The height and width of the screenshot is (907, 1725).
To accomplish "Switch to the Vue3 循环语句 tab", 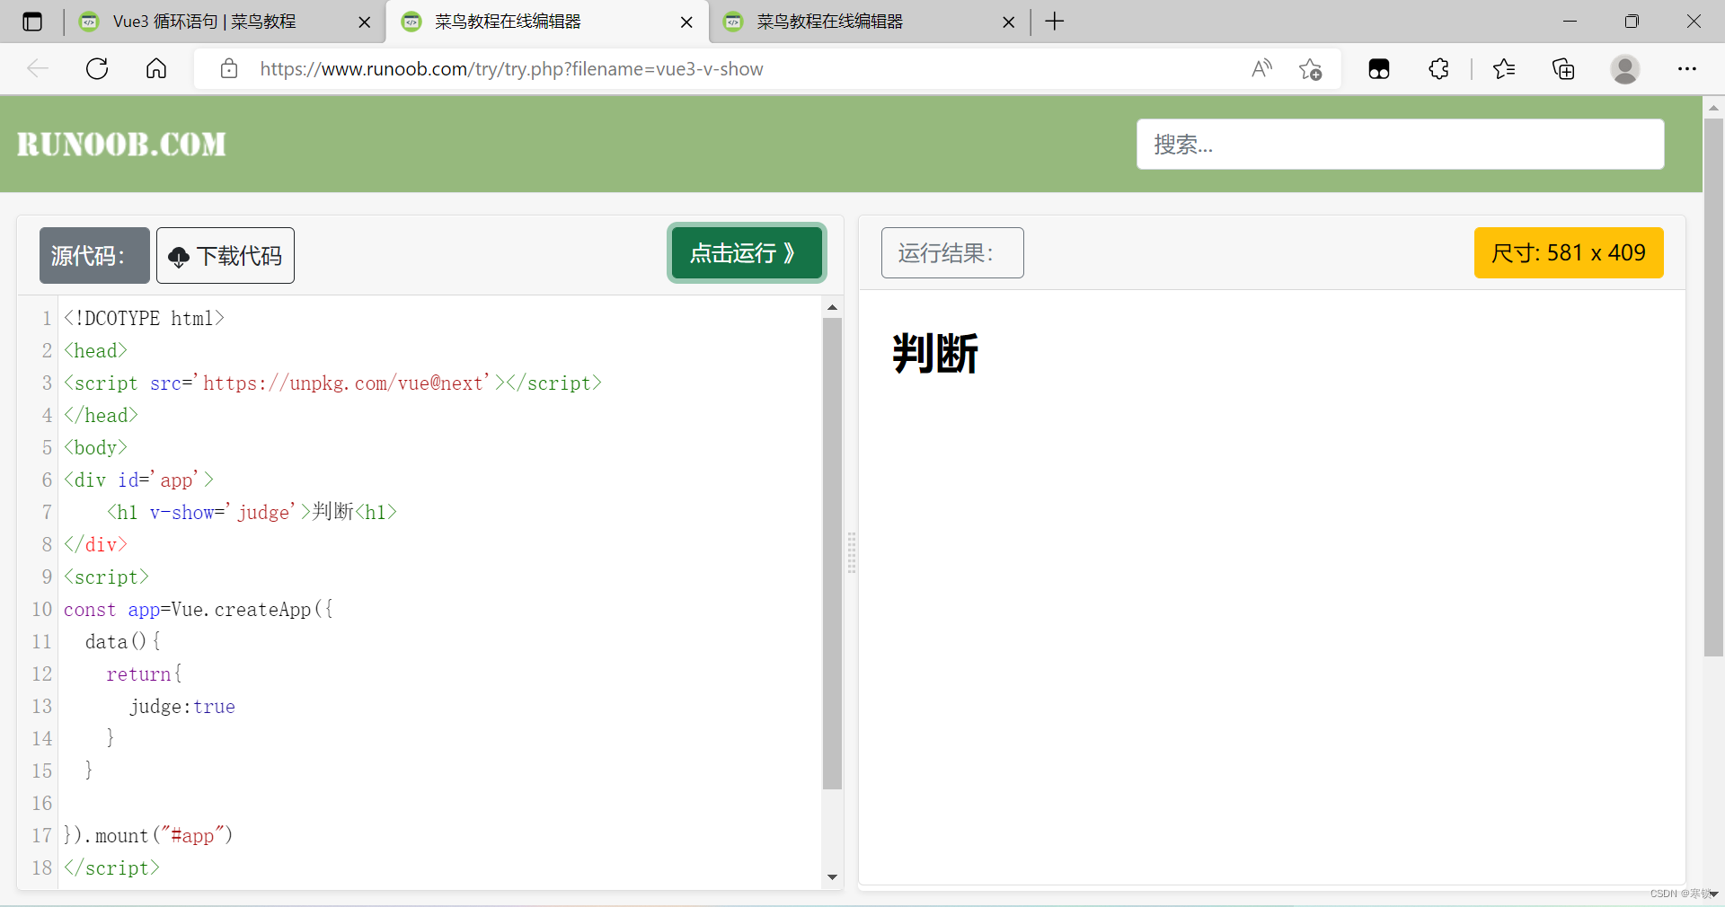I will pos(204,22).
